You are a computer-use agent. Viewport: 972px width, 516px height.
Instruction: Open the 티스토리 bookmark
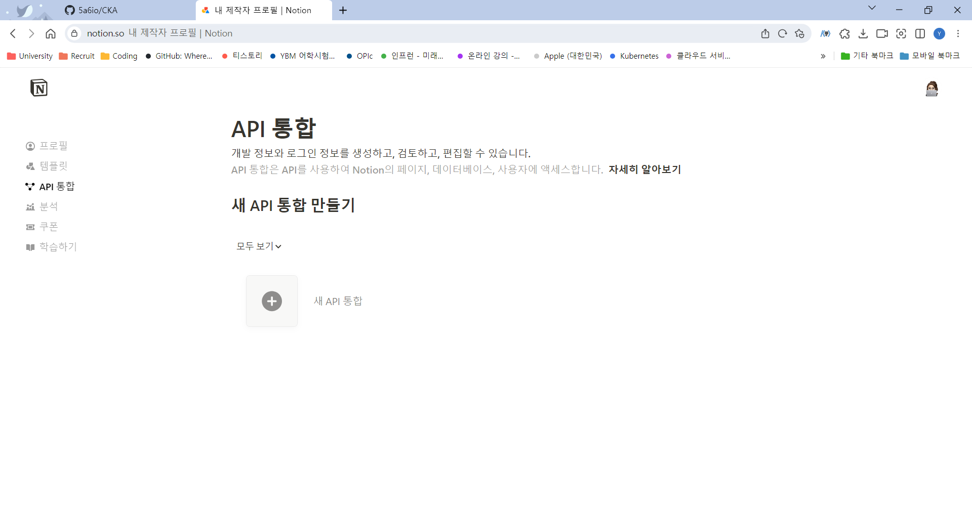pos(242,56)
